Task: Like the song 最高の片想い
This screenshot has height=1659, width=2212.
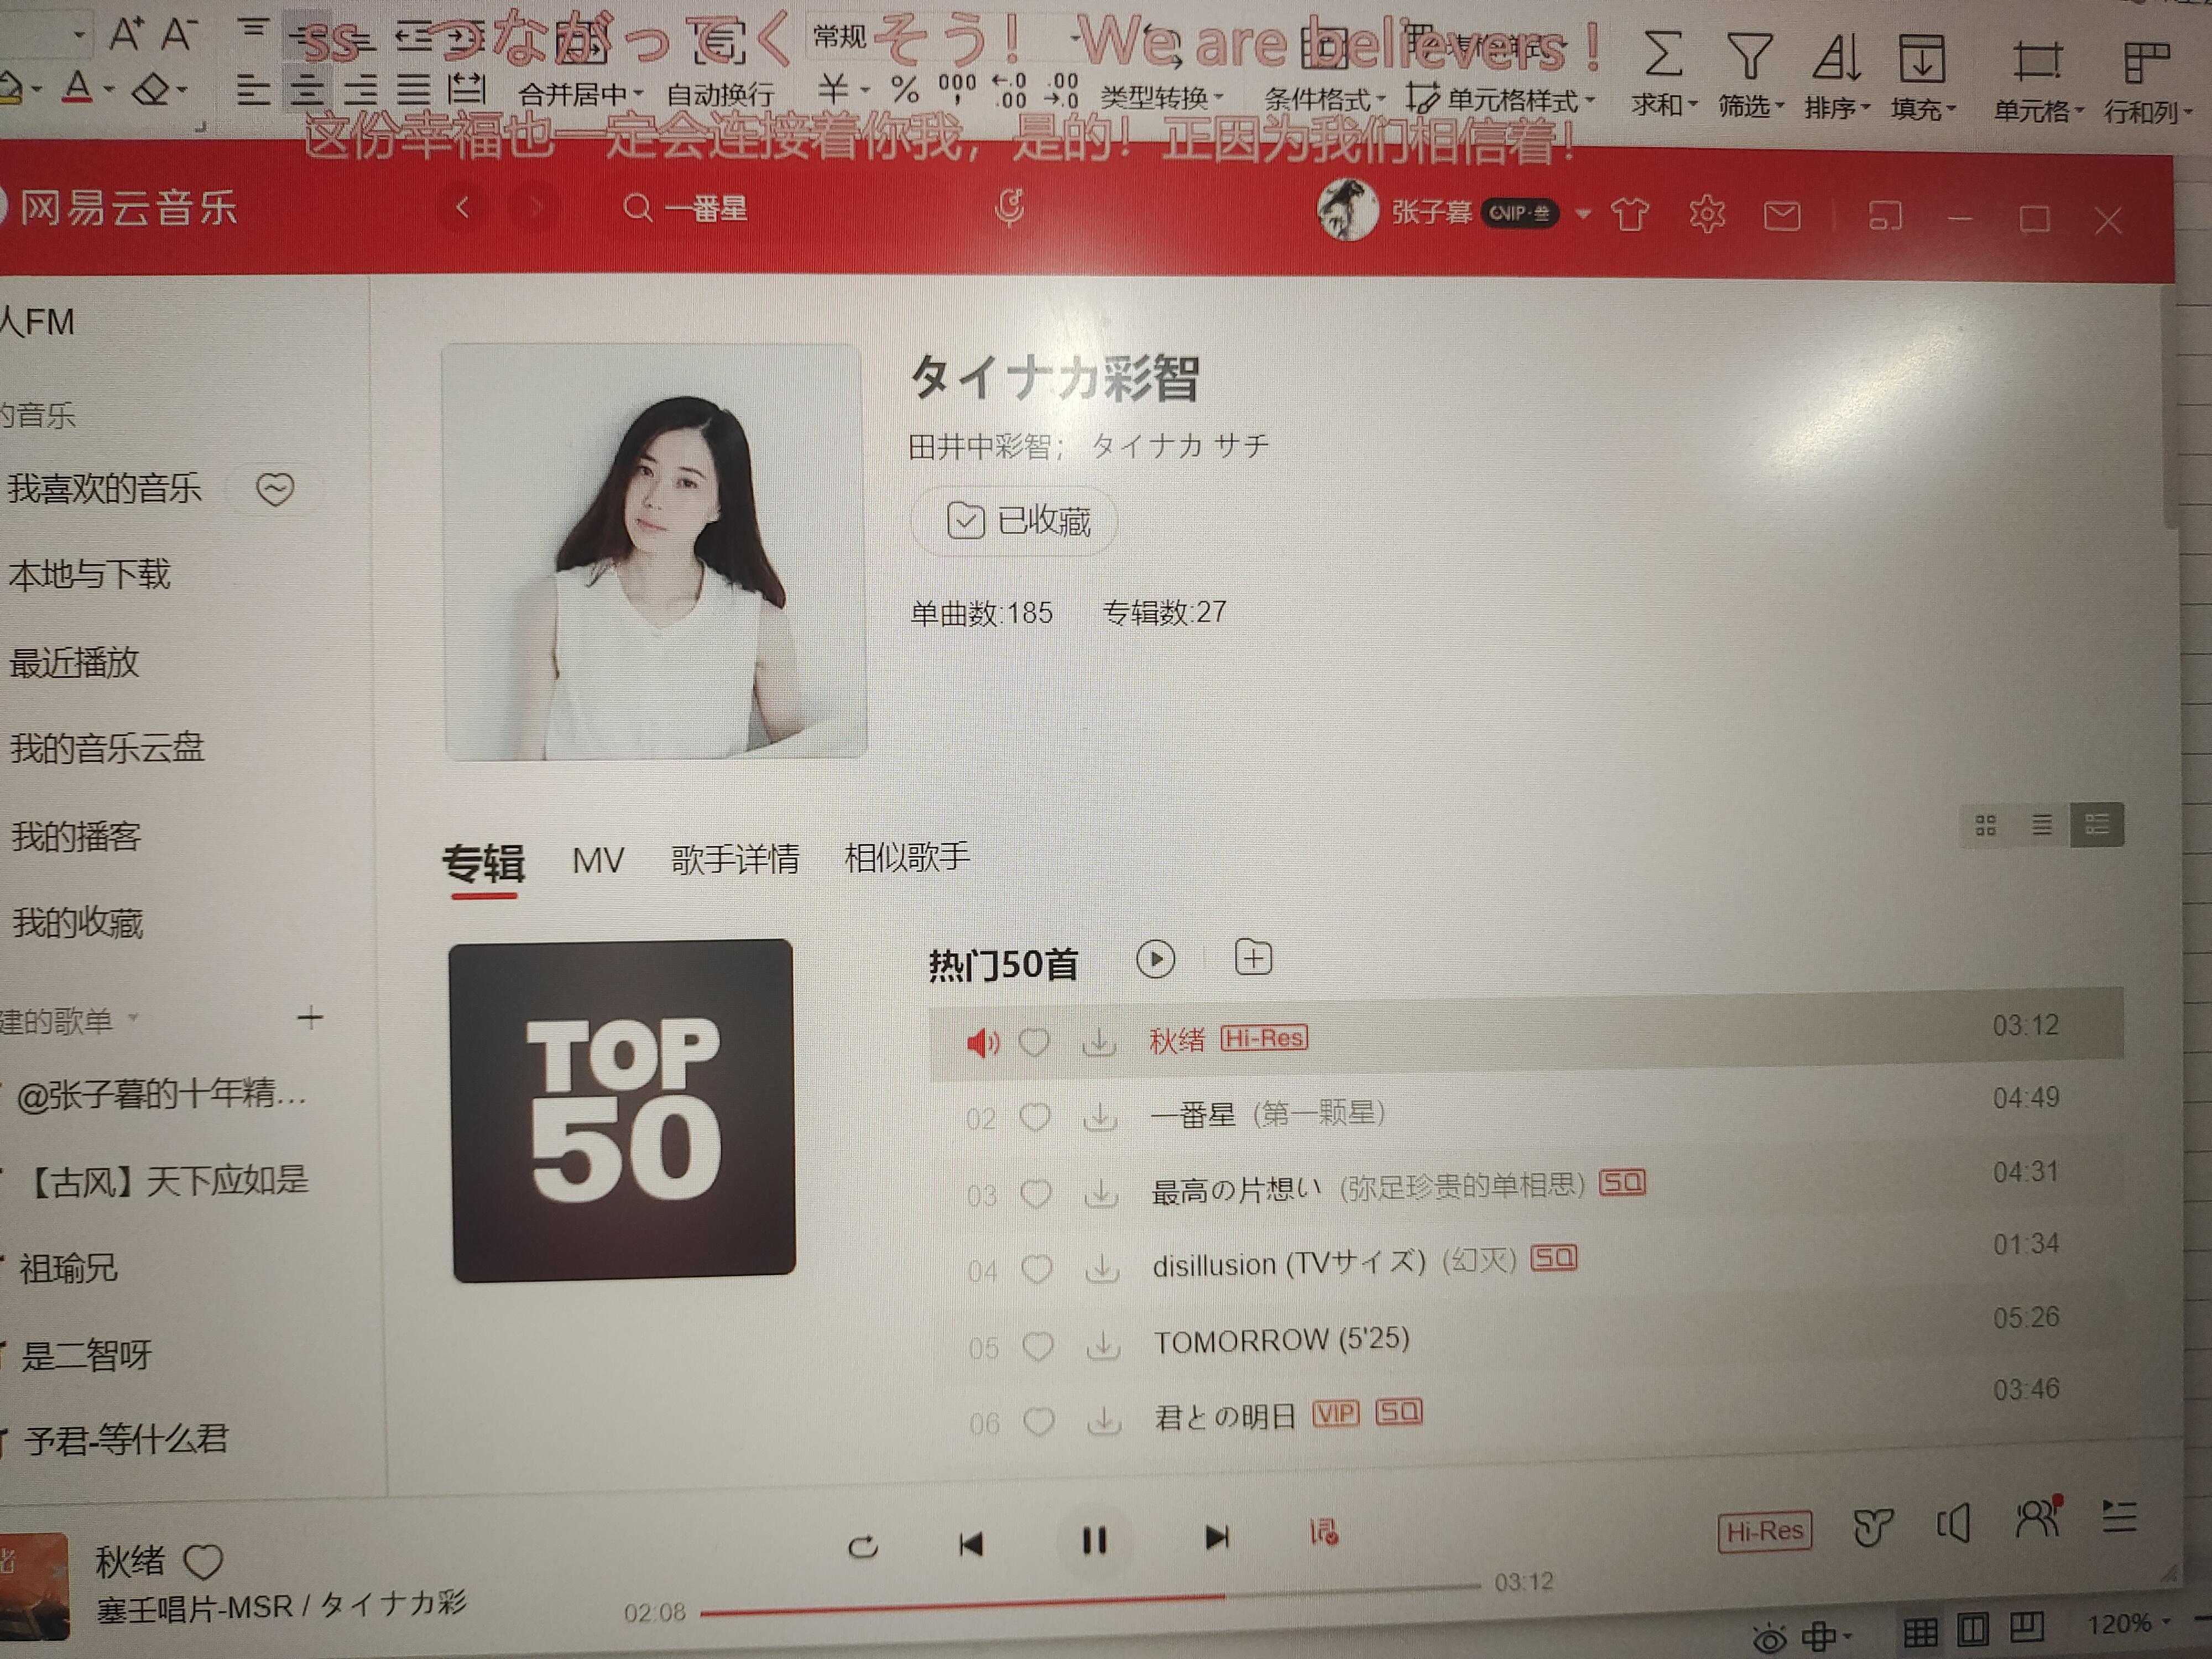Action: [1035, 1193]
